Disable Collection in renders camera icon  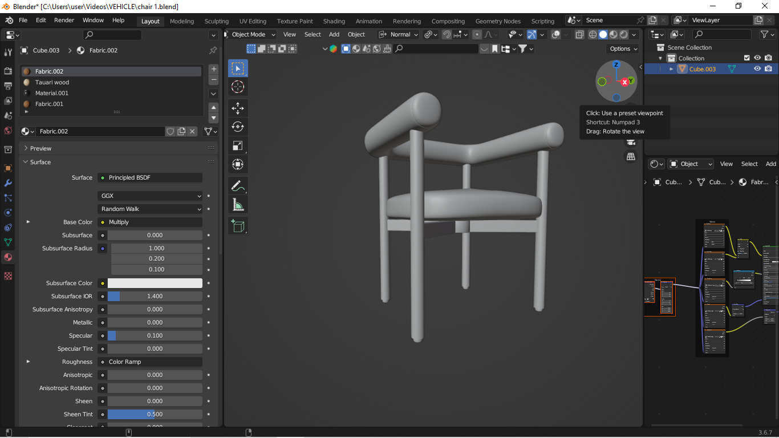tap(769, 58)
